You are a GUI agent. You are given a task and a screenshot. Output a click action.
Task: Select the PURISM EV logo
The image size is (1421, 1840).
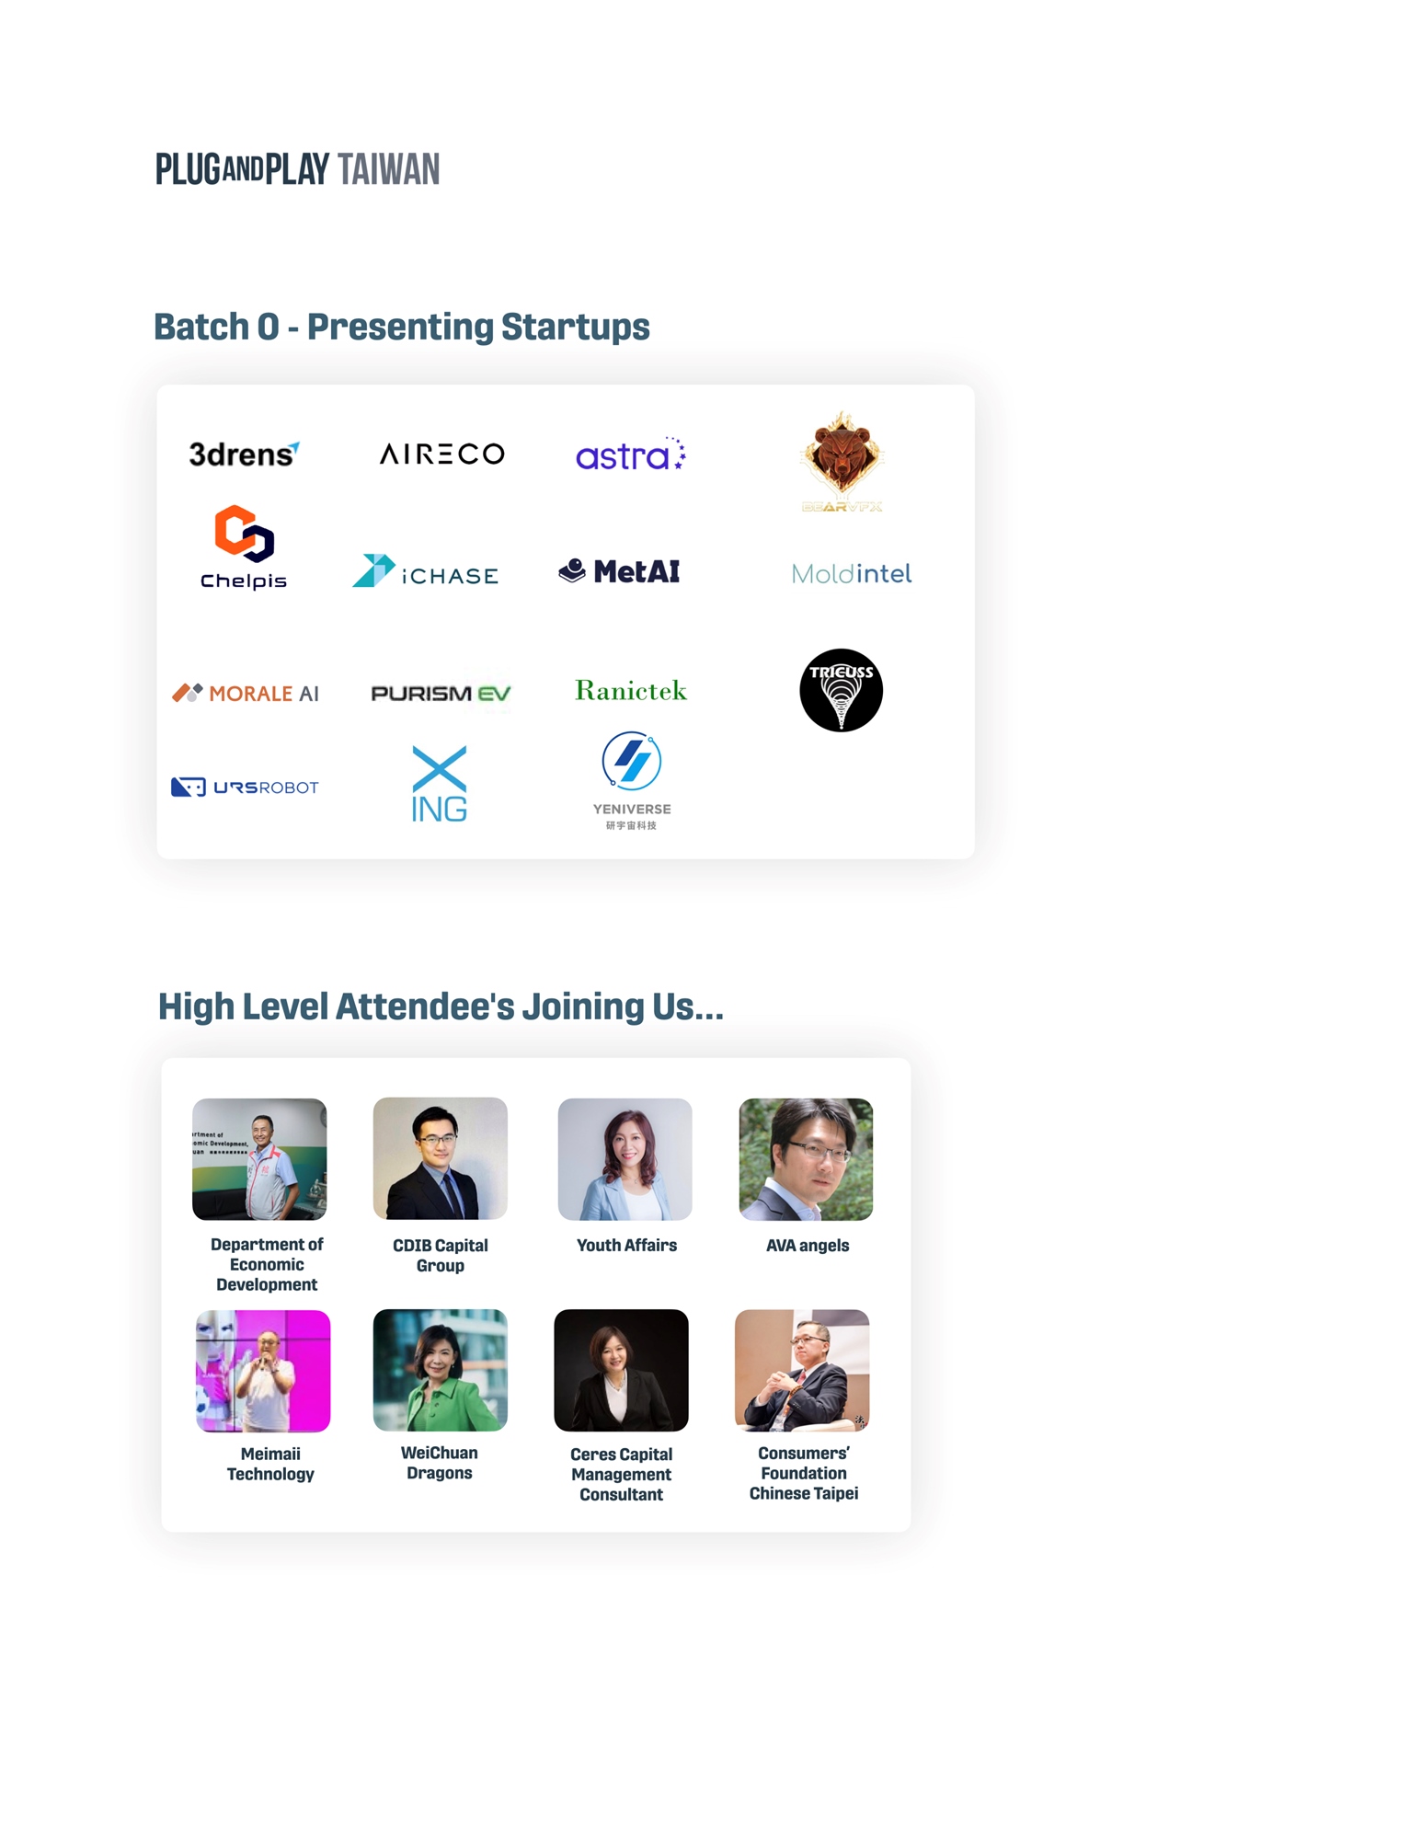(441, 693)
